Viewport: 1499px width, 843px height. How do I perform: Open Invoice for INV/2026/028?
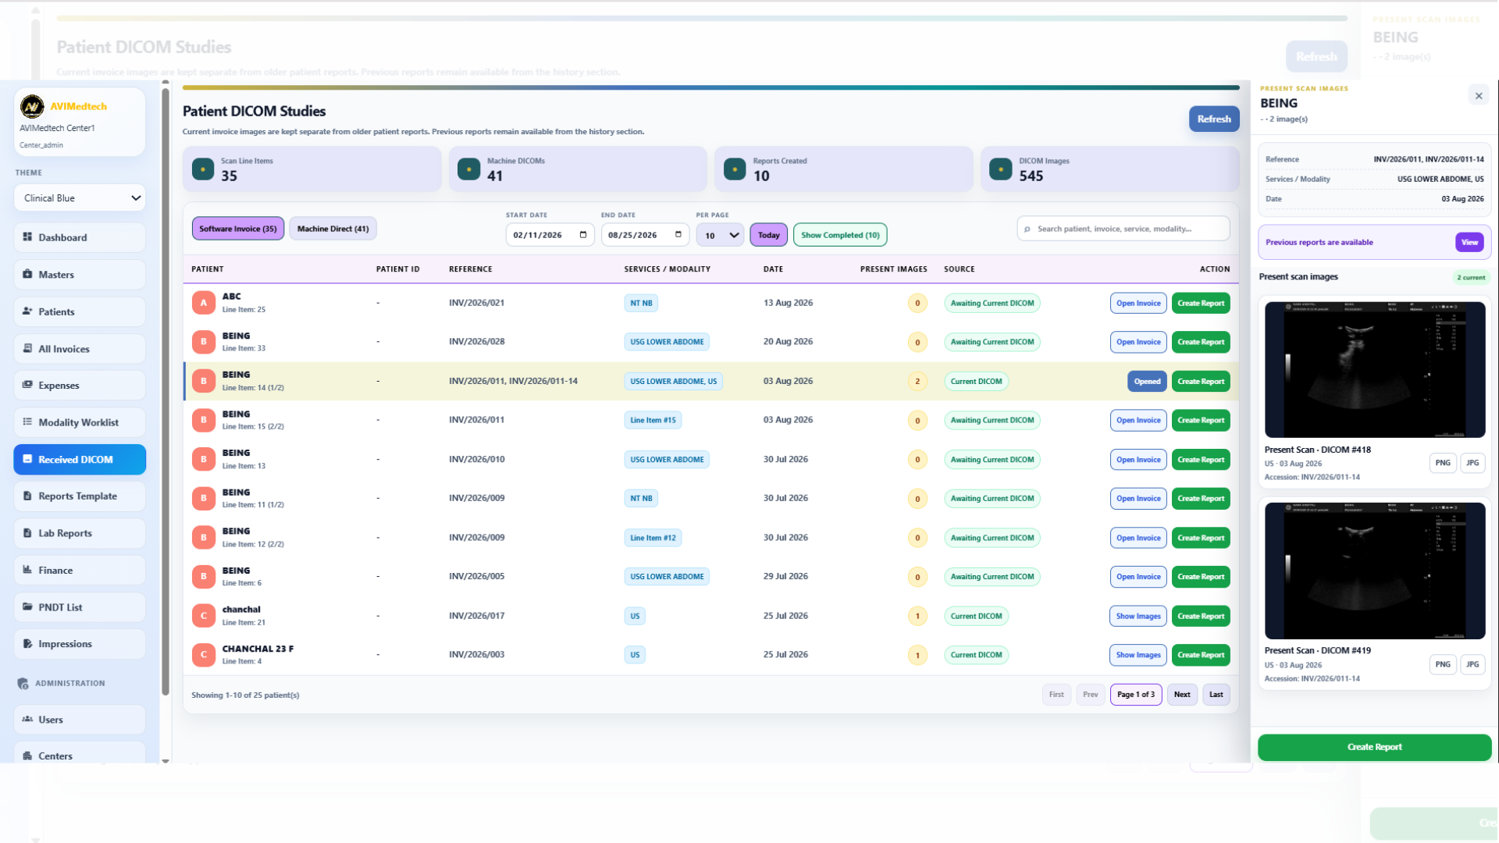[1138, 343]
